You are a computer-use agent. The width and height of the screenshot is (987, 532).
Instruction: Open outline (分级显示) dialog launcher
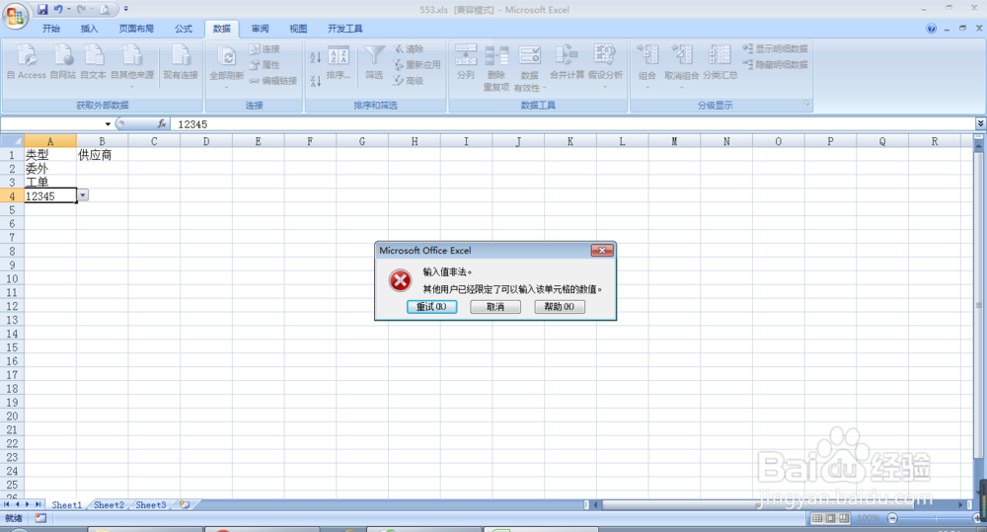click(806, 104)
